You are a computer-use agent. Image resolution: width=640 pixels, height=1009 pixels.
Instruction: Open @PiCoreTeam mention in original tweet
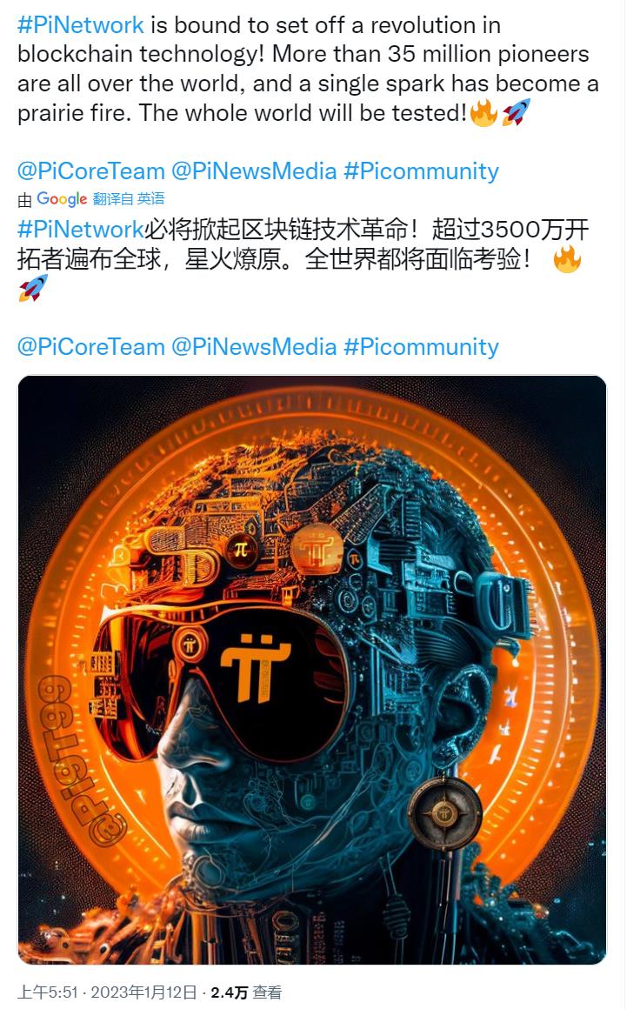point(91,171)
